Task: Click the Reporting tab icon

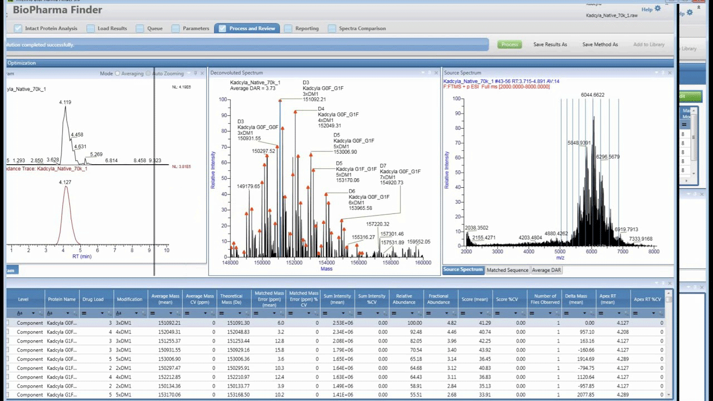Action: coord(288,28)
